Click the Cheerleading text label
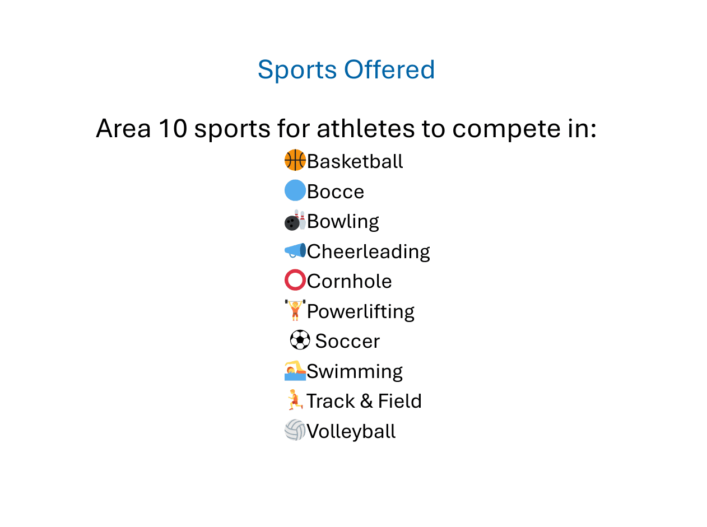The width and height of the screenshot is (707, 527). click(368, 251)
